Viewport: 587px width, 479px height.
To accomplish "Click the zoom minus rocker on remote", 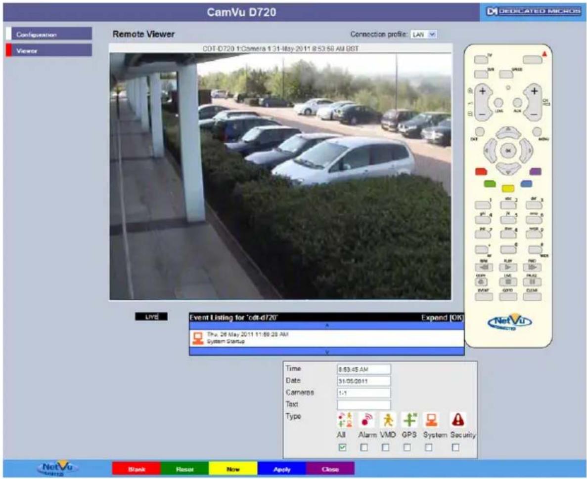I will 483,114.
